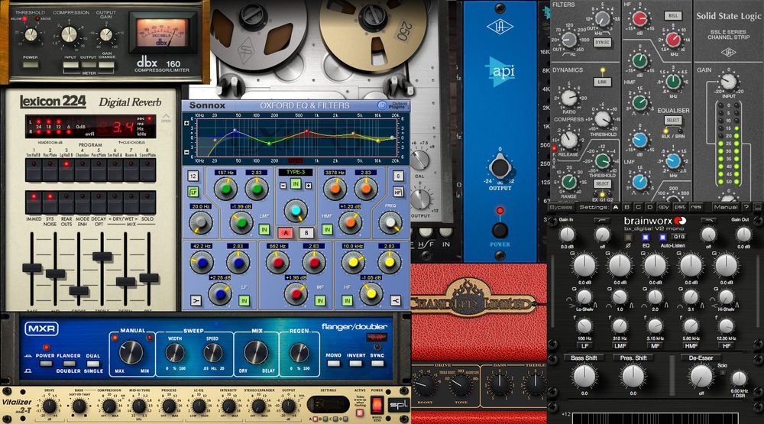Click Sonnox 20.0 Hz filter frequency field
Screen dimensions: 764x424
tap(201, 206)
